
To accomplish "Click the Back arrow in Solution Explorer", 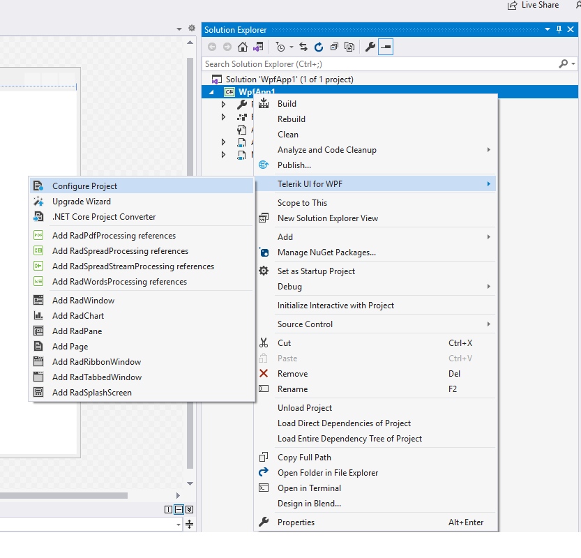I will [x=212, y=47].
